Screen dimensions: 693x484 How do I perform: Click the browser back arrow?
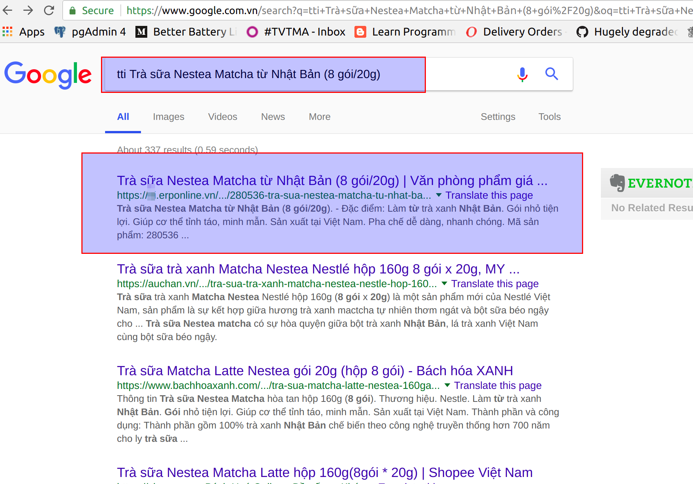click(8, 10)
